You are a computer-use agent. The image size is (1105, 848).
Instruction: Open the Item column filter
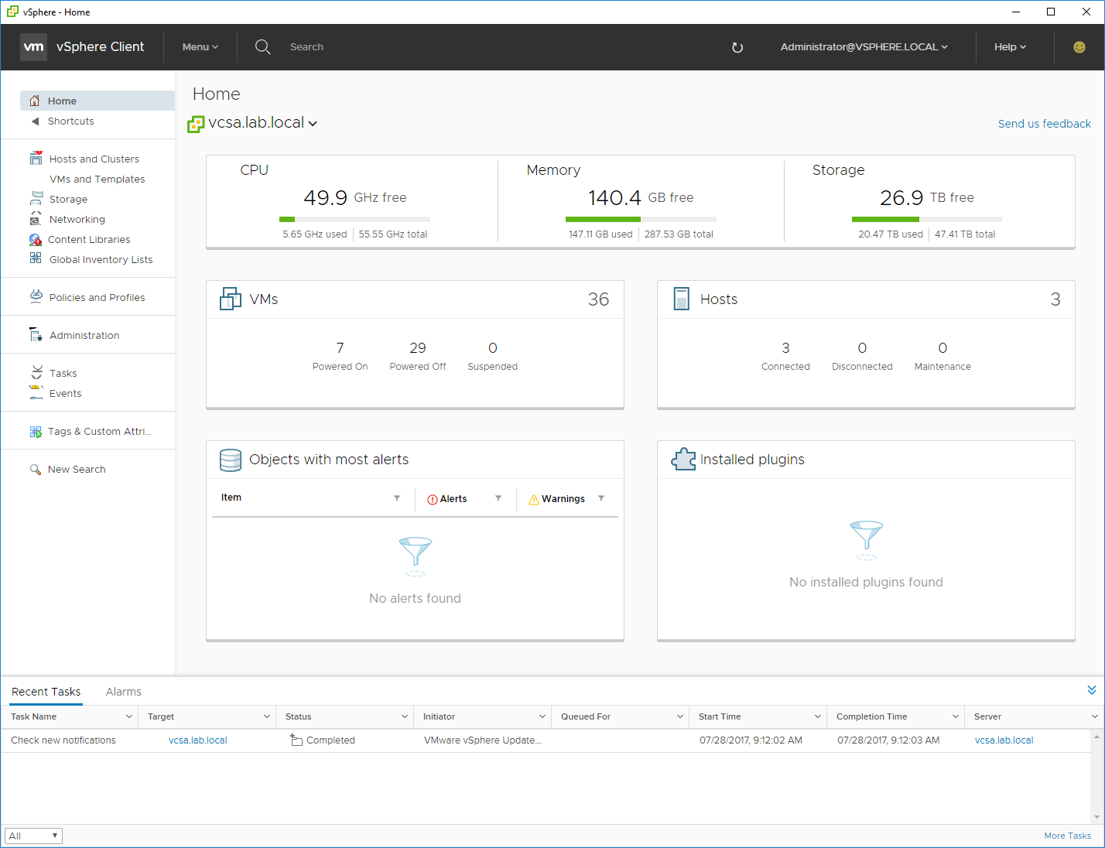(397, 498)
